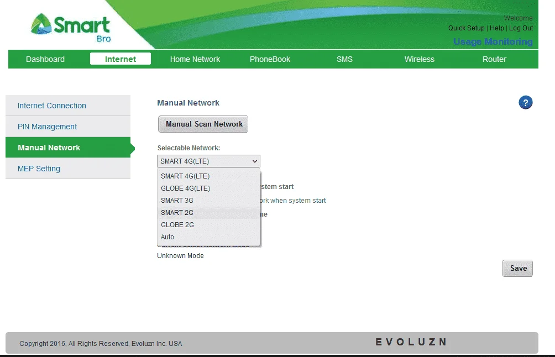The image size is (555, 357).
Task: Click the Selectable Network label
Action: tap(189, 148)
